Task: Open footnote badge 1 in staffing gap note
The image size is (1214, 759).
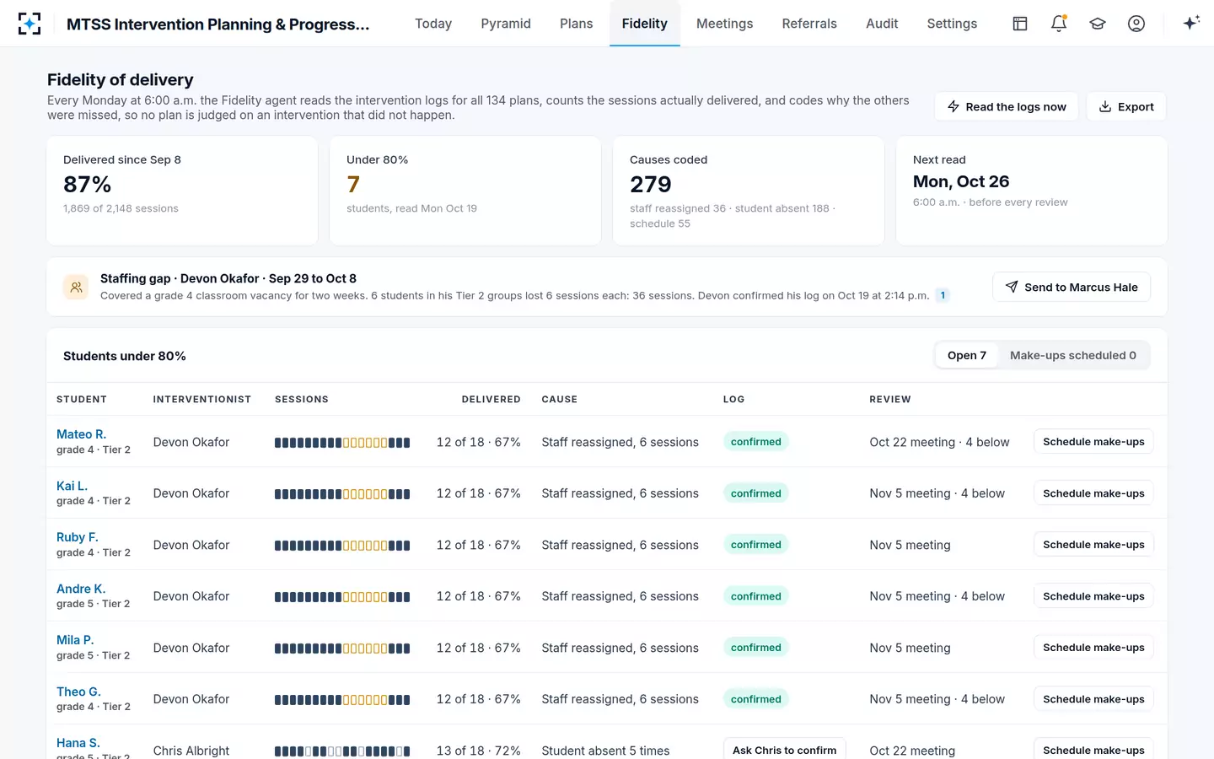Action: click(x=943, y=295)
